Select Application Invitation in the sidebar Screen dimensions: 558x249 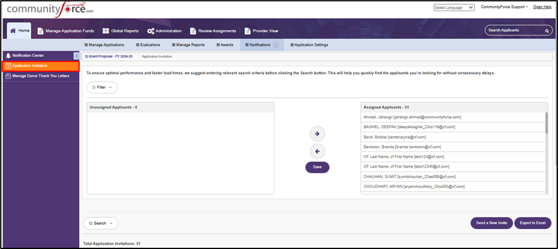pos(41,66)
